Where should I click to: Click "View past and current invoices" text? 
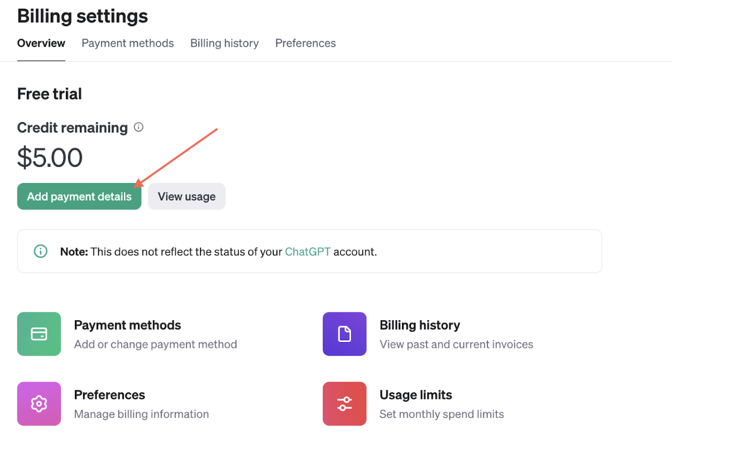[x=456, y=344]
